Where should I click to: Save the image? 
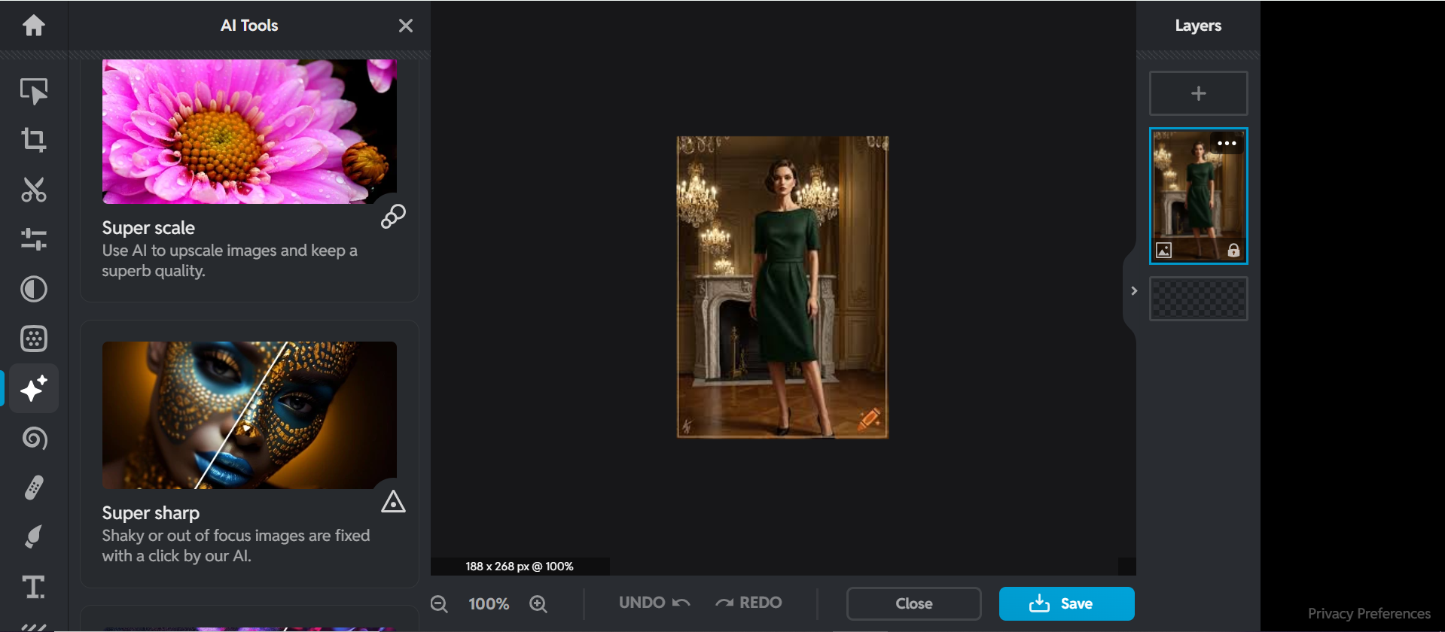[x=1067, y=603]
